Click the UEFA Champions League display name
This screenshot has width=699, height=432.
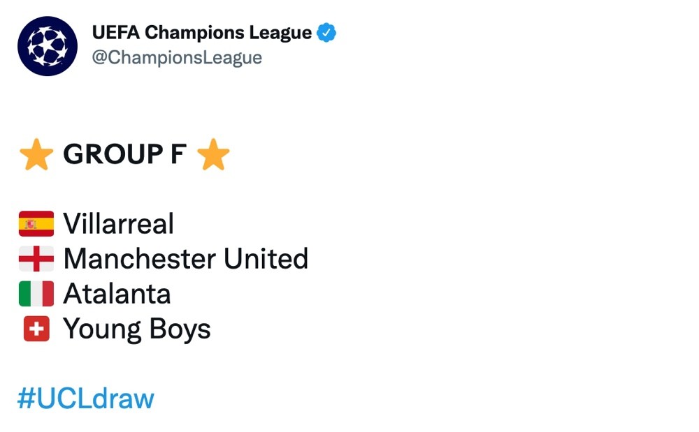tap(201, 33)
